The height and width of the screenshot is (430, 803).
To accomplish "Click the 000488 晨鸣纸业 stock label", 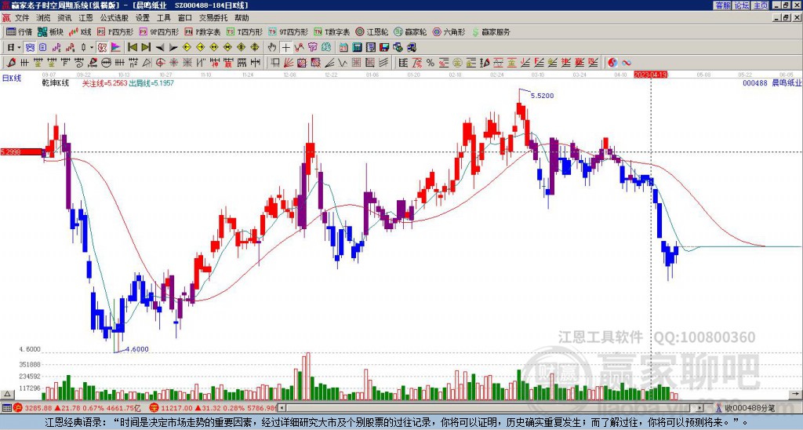I will pos(772,83).
